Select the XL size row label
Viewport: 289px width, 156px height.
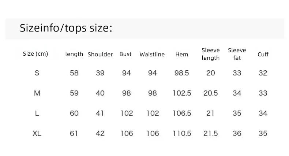(37, 133)
